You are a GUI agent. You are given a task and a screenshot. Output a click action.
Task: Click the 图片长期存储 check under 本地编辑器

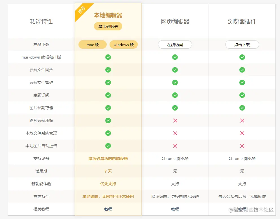(x=108, y=108)
